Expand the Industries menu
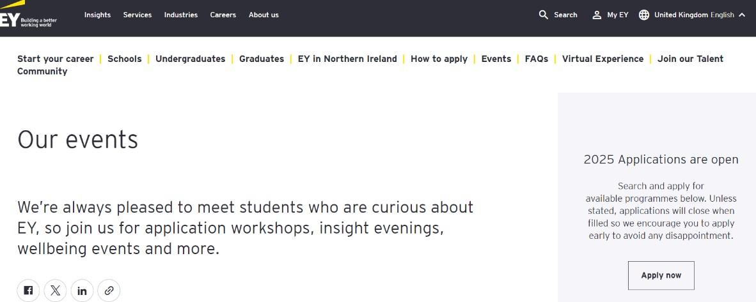 pyautogui.click(x=181, y=15)
